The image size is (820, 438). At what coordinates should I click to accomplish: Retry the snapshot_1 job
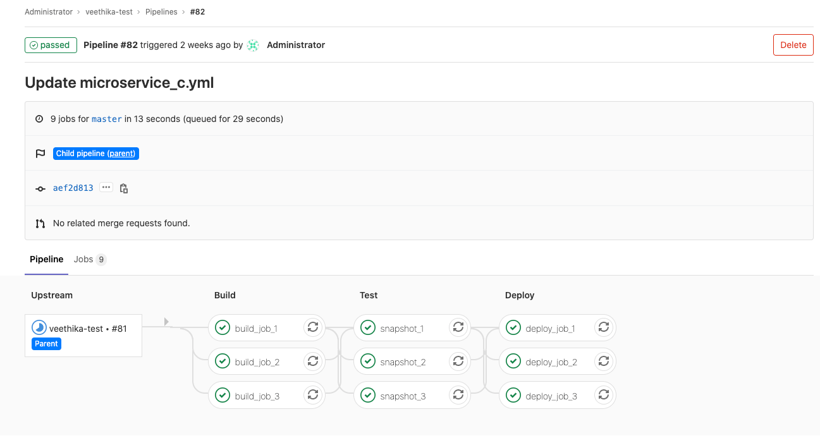pos(458,327)
